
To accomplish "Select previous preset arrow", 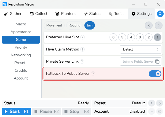I will pos(151,103).
